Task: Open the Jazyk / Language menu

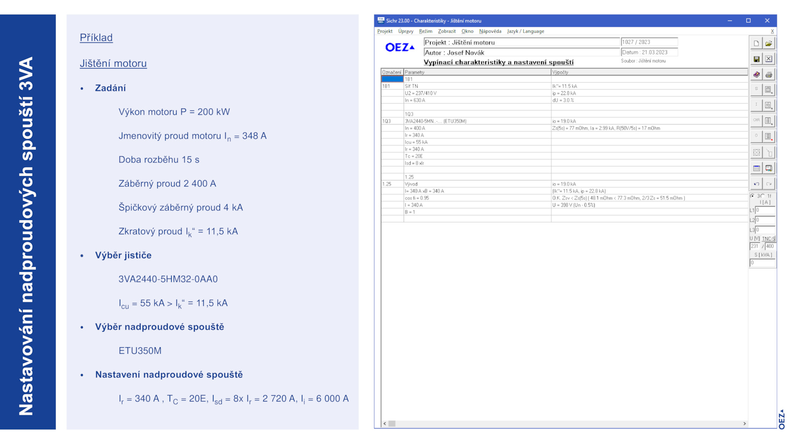Action: click(x=526, y=31)
